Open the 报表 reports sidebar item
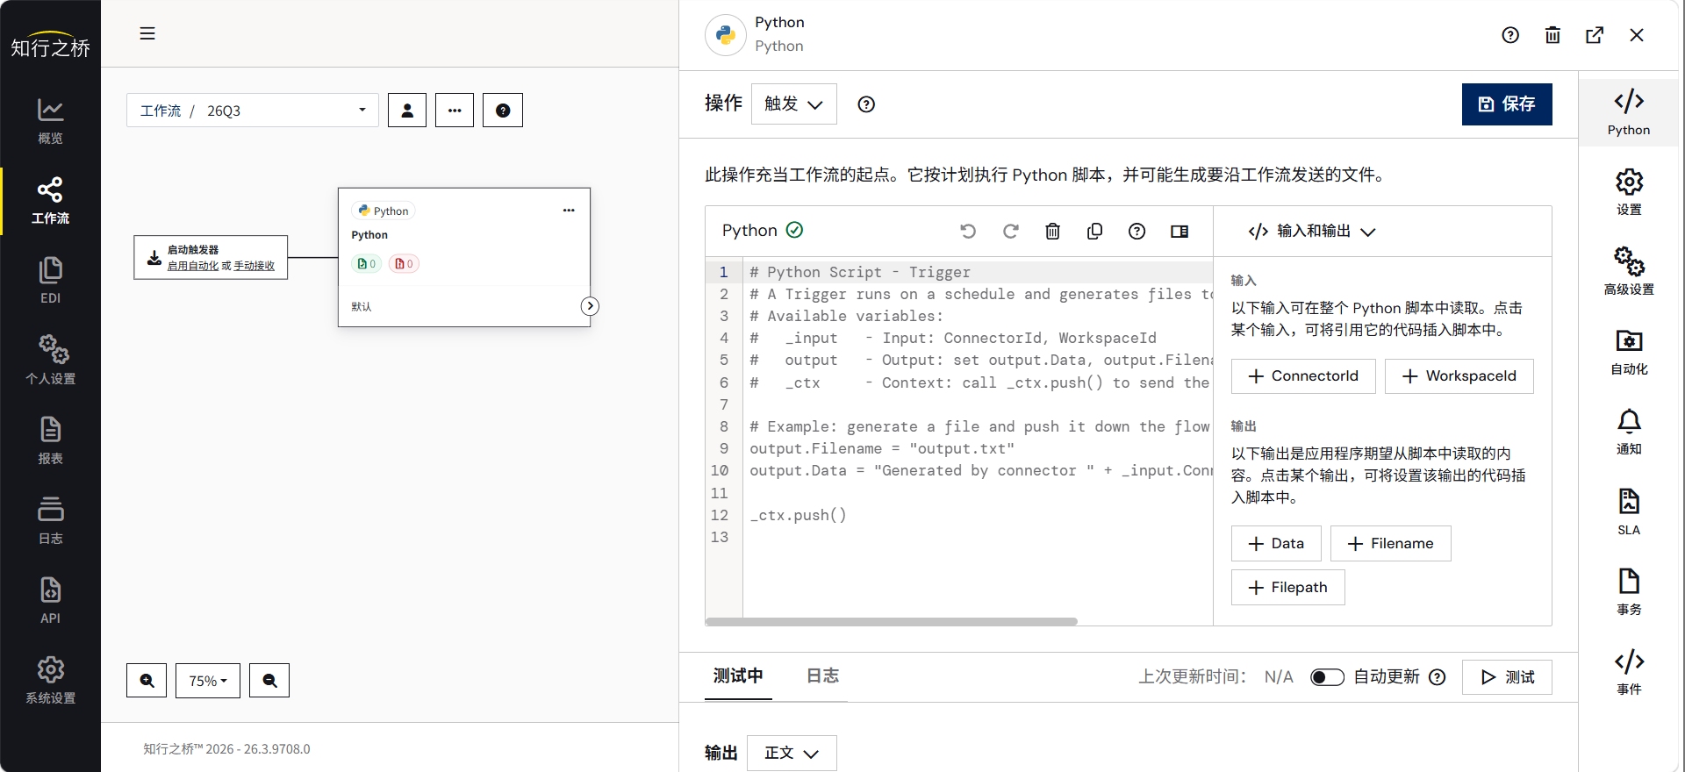 (50, 440)
